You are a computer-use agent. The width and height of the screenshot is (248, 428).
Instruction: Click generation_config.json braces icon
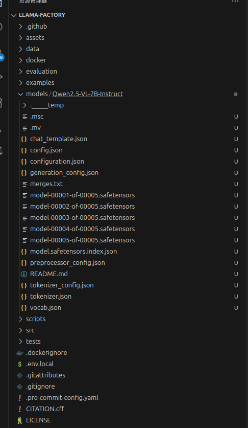(x=24, y=173)
